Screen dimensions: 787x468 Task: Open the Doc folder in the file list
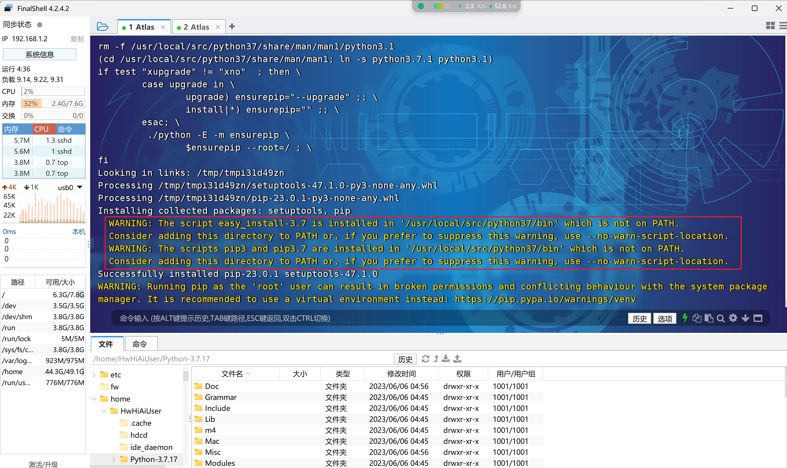click(x=368, y=386)
